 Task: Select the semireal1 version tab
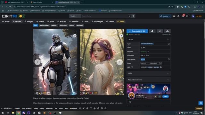pyautogui.click(x=80, y=25)
